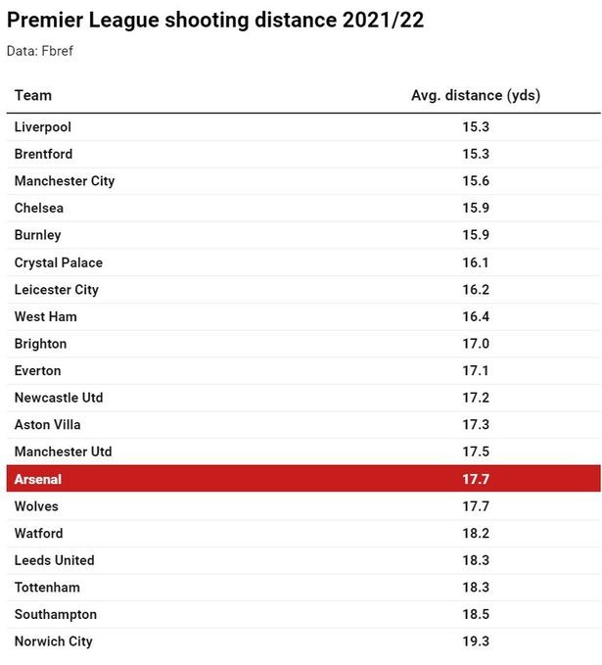Select the Chelsea row label
This screenshot has height=665, width=602.
tap(39, 208)
